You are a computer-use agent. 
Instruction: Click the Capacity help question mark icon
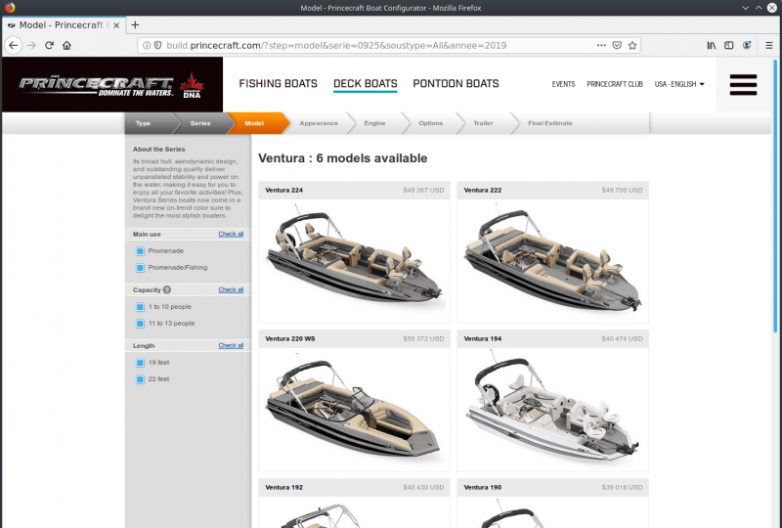[x=167, y=290]
